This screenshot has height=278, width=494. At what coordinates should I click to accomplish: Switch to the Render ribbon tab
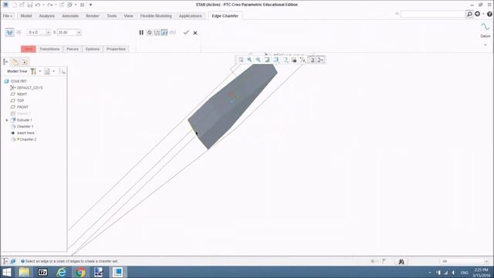pos(93,15)
